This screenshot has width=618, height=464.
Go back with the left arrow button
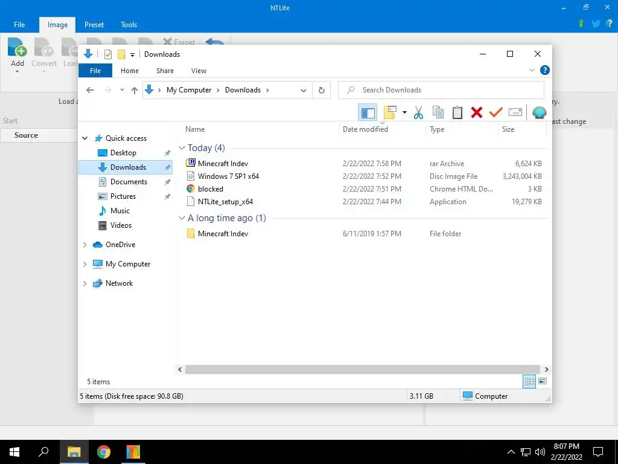tap(90, 91)
